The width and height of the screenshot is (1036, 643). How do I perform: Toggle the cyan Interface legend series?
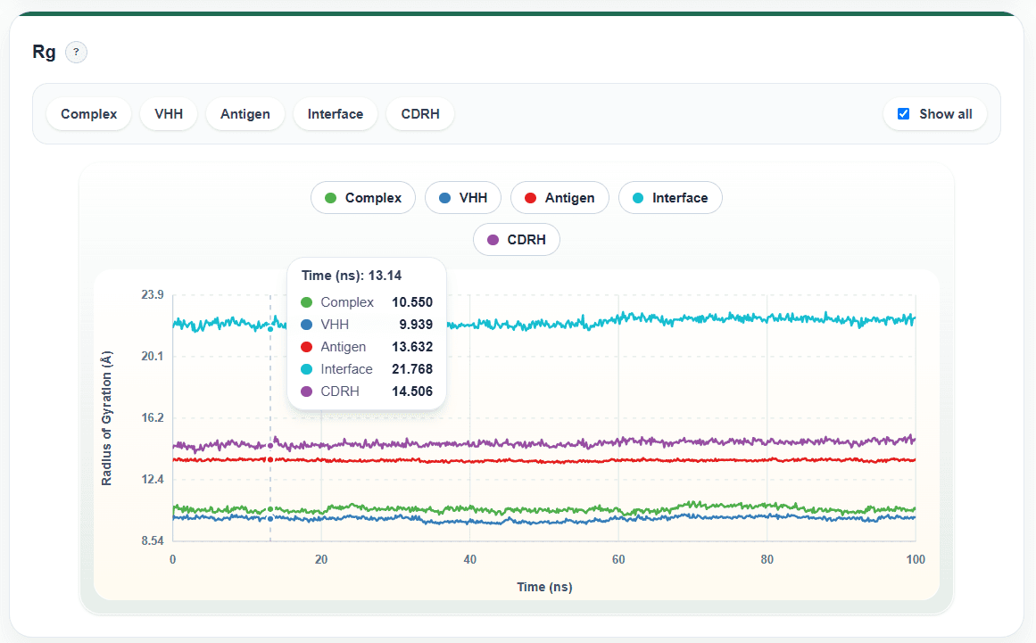pos(670,197)
